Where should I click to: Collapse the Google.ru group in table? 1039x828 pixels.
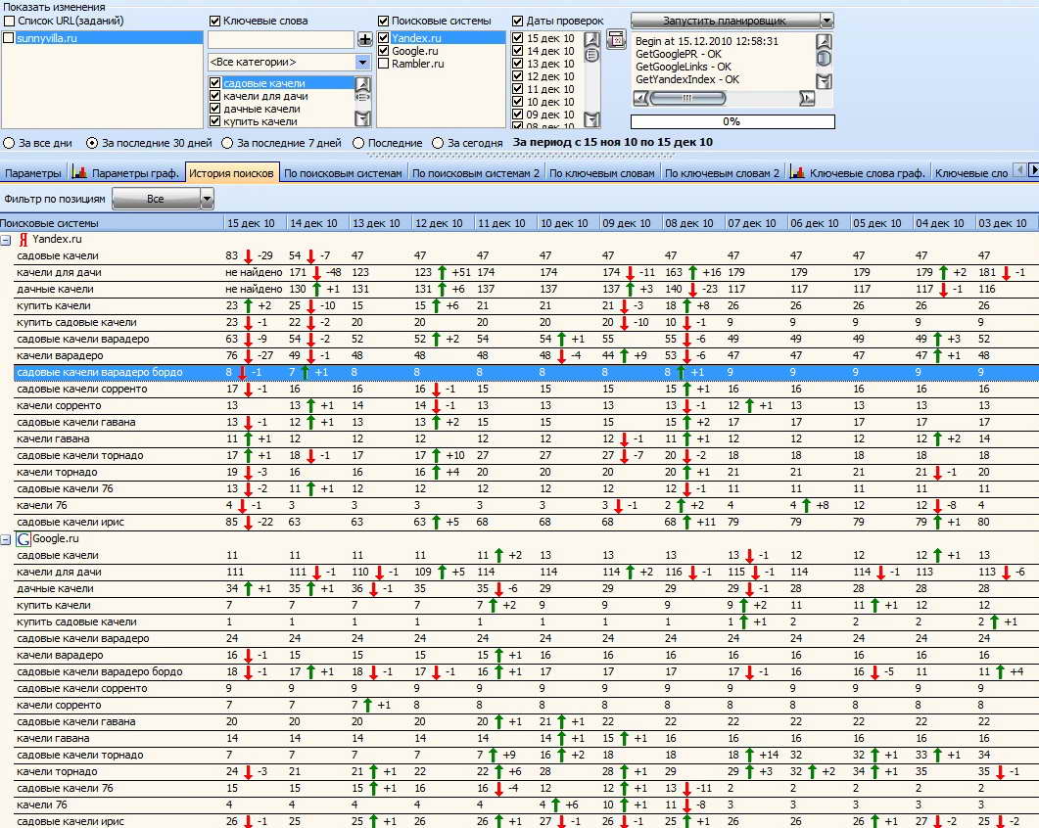(x=6, y=540)
